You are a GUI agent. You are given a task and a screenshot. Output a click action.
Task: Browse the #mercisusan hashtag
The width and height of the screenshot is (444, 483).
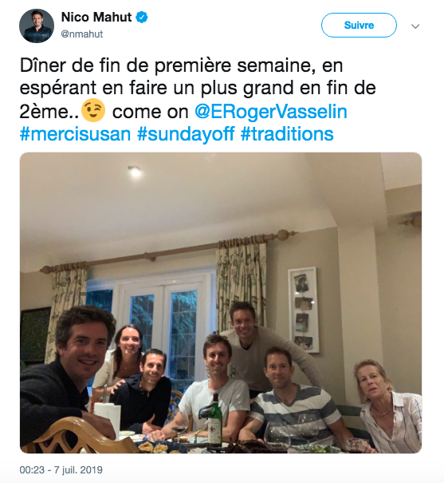(x=76, y=134)
